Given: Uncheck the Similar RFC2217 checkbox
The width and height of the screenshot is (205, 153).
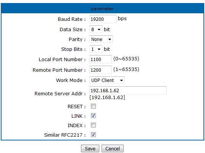Looking at the screenshot, I should tap(93, 135).
